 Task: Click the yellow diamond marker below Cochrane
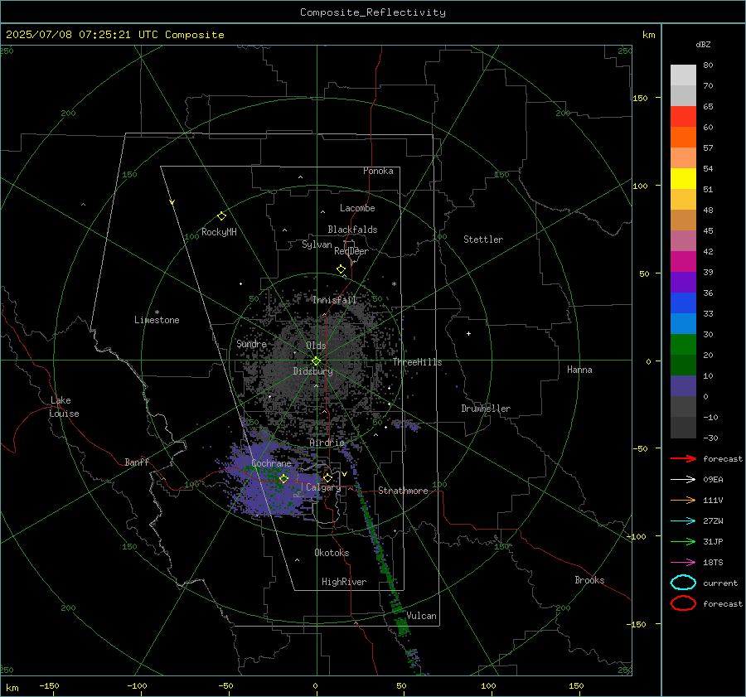pyautogui.click(x=284, y=479)
